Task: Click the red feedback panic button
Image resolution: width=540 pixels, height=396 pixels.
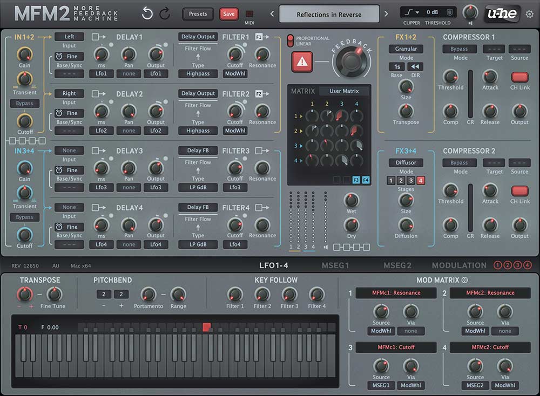Action: (x=302, y=62)
